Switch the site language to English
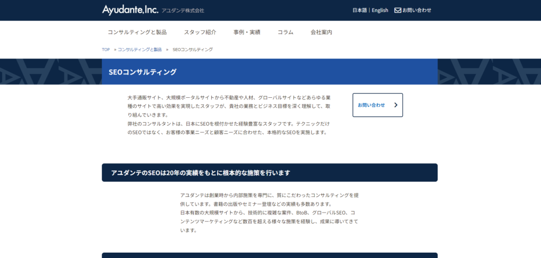541x258 pixels. click(380, 10)
